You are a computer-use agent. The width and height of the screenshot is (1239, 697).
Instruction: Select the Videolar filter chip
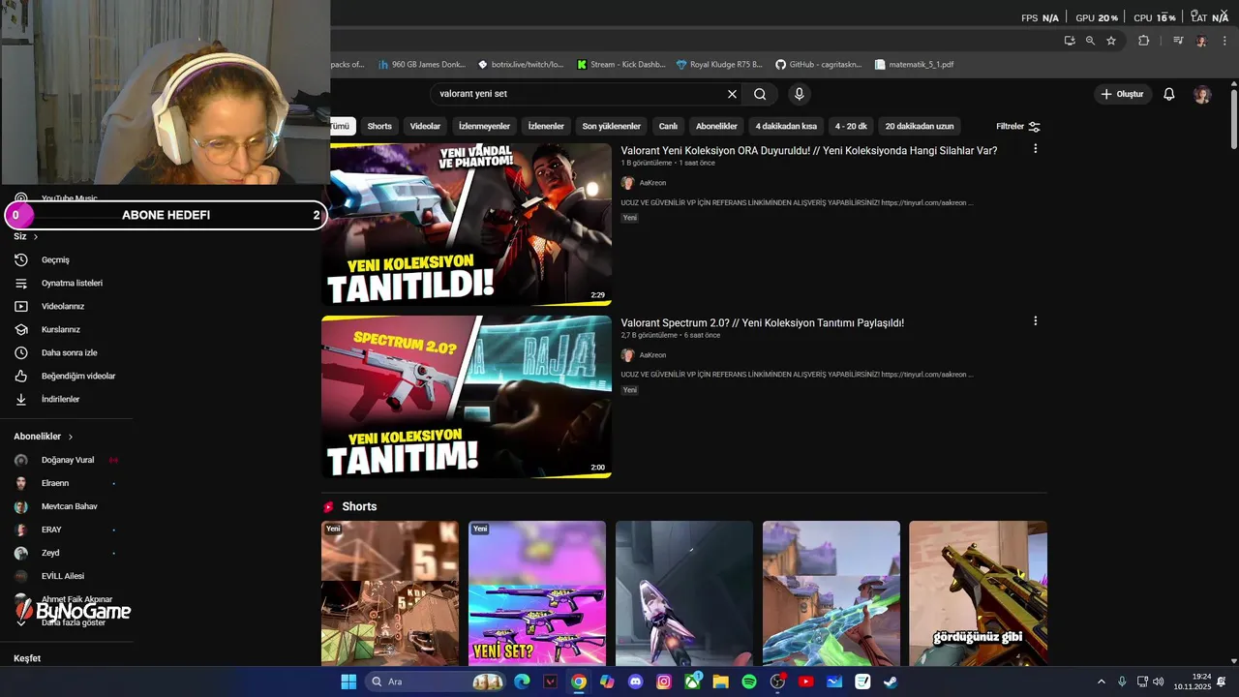tap(425, 126)
